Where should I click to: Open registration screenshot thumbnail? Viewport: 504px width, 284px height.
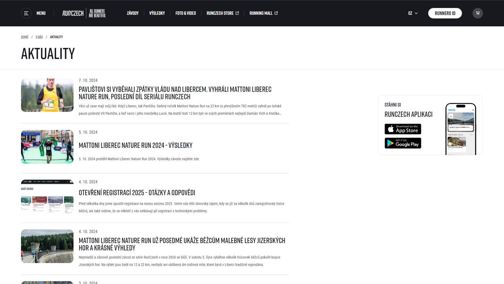(47, 196)
